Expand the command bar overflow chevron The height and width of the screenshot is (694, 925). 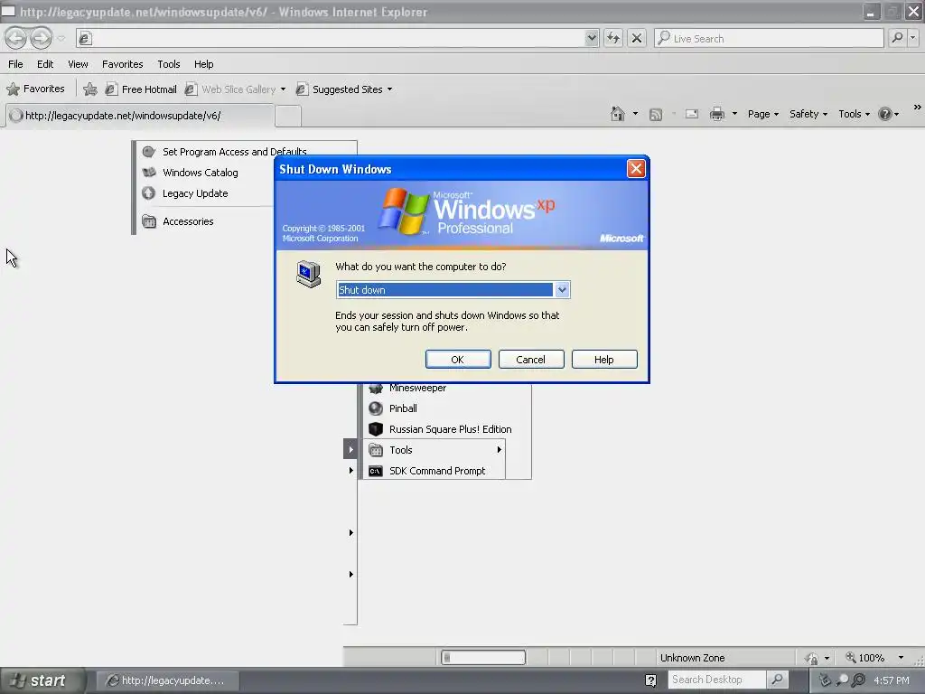click(917, 107)
